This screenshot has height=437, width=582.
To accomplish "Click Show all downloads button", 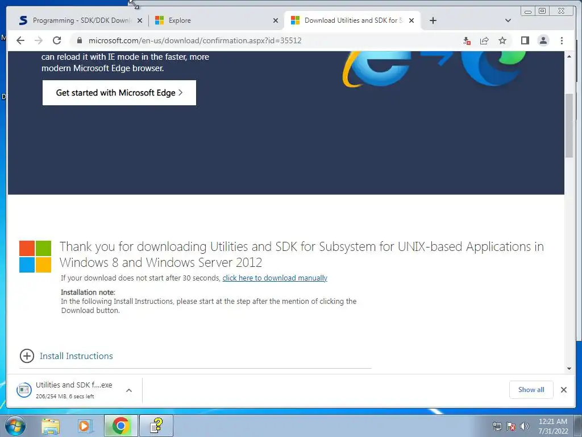I will coord(531,389).
